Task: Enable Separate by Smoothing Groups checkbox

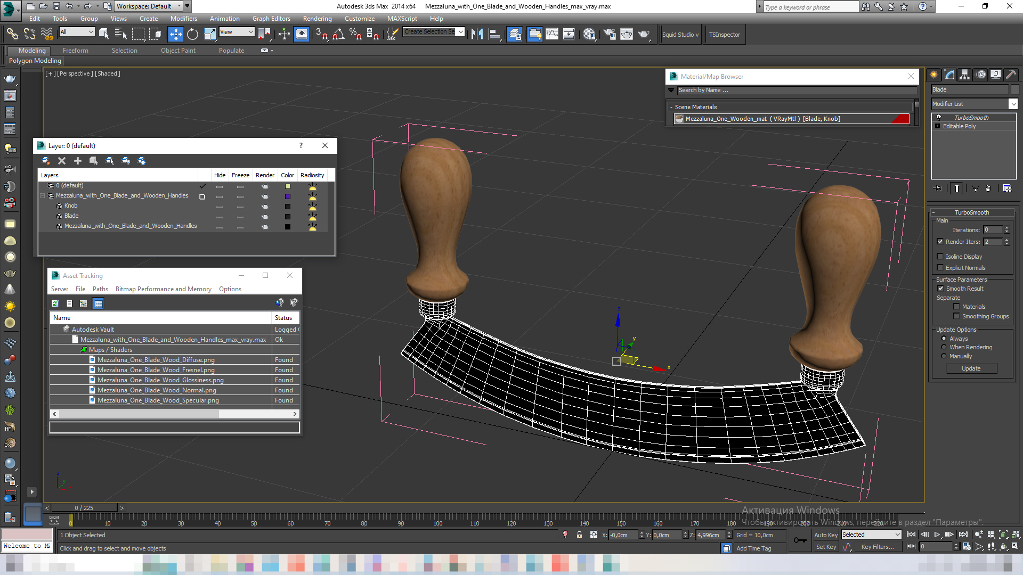Action: coord(956,316)
